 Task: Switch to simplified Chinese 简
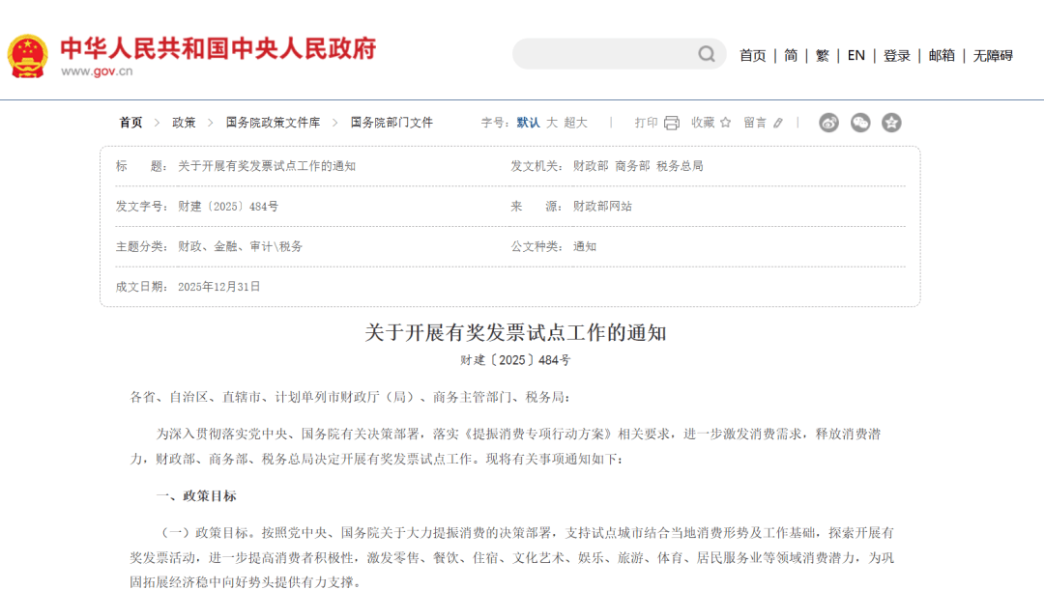click(791, 56)
